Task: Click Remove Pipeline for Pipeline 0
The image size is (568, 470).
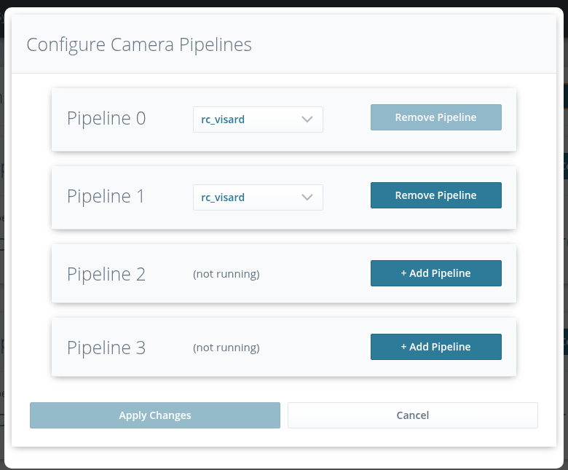Action: click(x=435, y=117)
